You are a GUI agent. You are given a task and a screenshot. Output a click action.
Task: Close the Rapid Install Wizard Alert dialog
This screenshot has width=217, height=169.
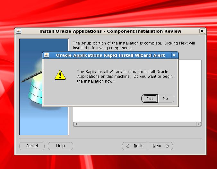[174, 55]
